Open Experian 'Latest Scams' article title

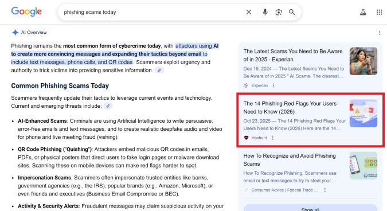(x=293, y=55)
